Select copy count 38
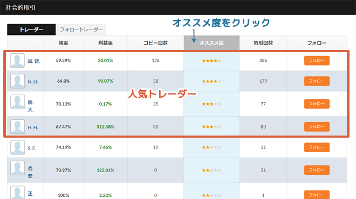Viewport: 356px width, 199px height. (155, 81)
